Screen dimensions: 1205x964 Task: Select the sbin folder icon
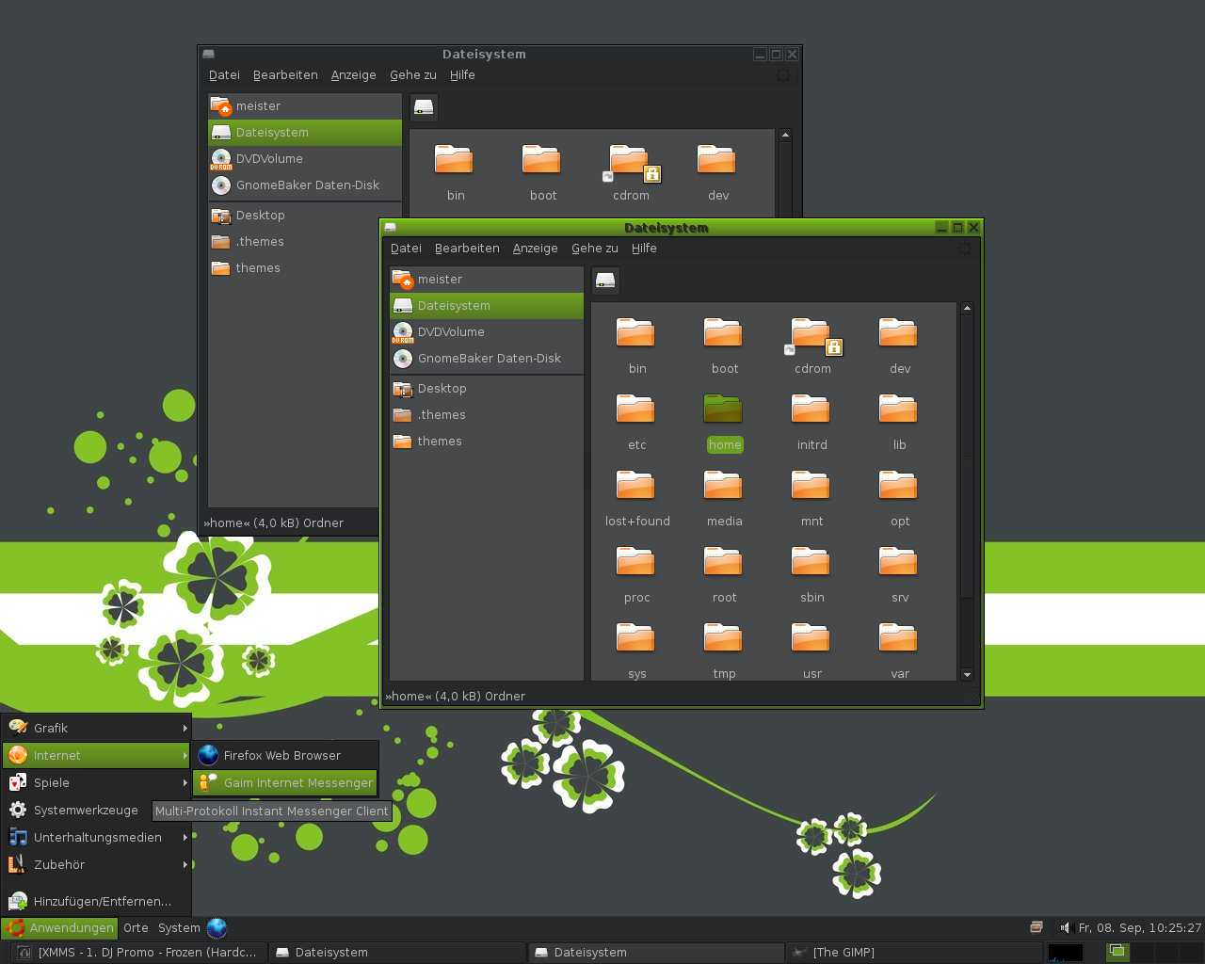click(811, 562)
